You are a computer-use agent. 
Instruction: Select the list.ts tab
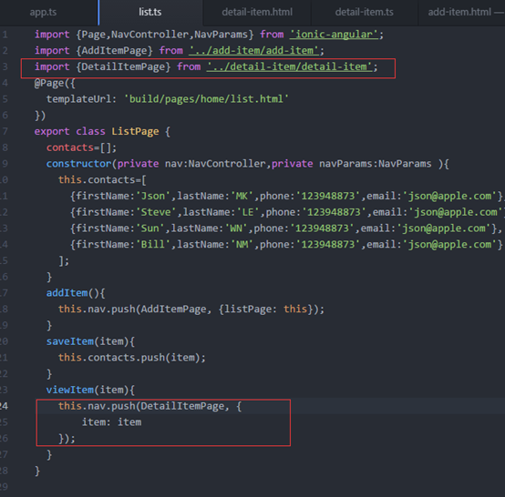tap(150, 12)
